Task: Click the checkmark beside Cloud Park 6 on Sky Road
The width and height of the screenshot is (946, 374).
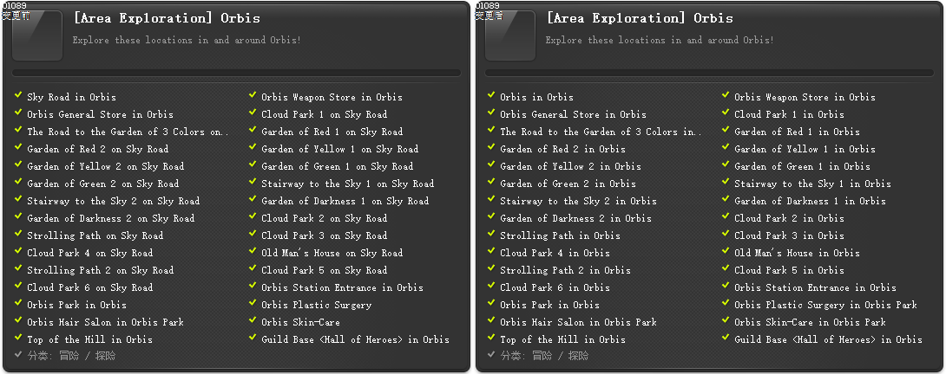Action: 18,287
